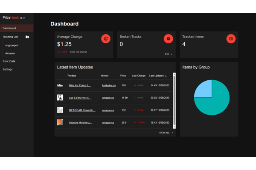Click the price 20.9 in Orange row

click(x=124, y=123)
